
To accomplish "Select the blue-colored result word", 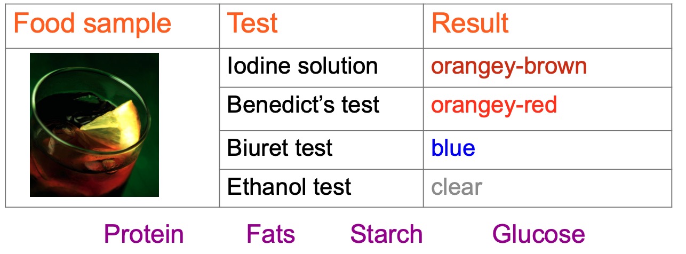I will [453, 148].
